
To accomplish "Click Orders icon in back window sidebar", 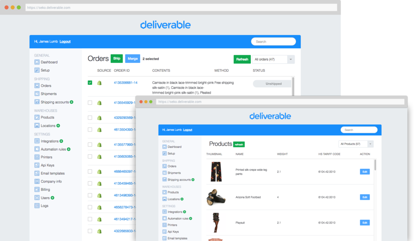I will tap(37, 86).
